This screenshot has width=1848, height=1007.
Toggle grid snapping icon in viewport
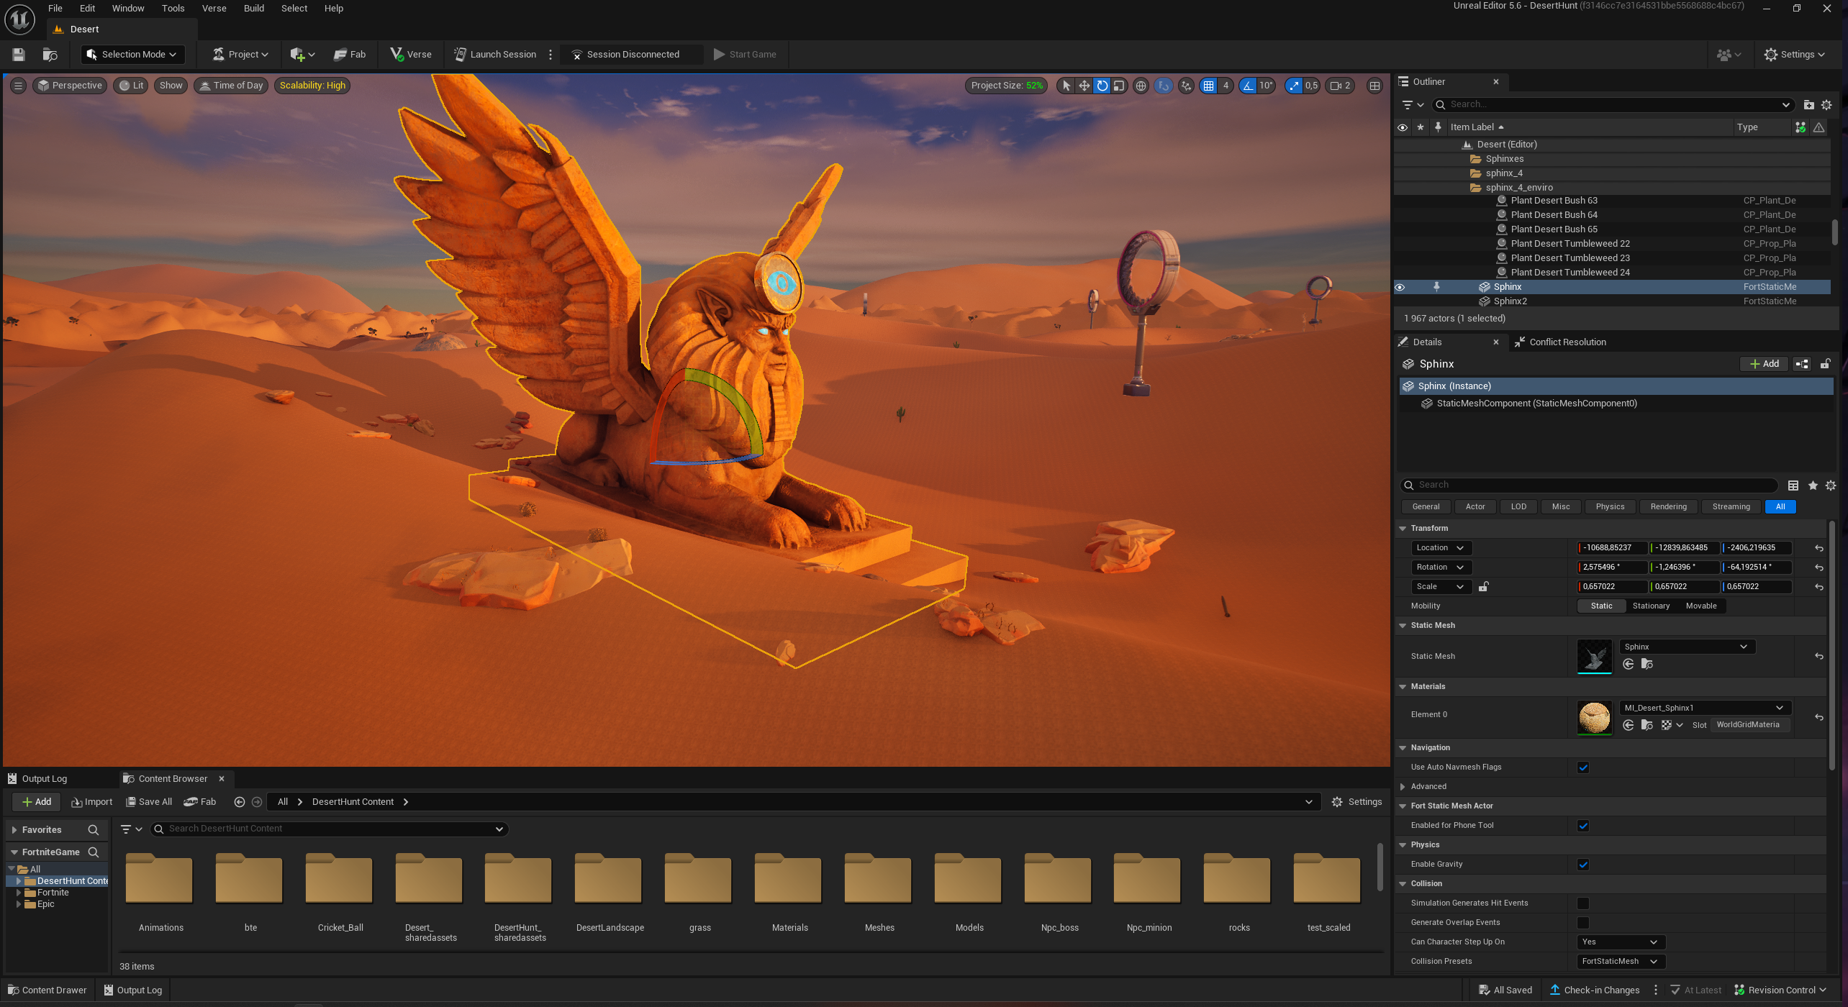pyautogui.click(x=1209, y=86)
